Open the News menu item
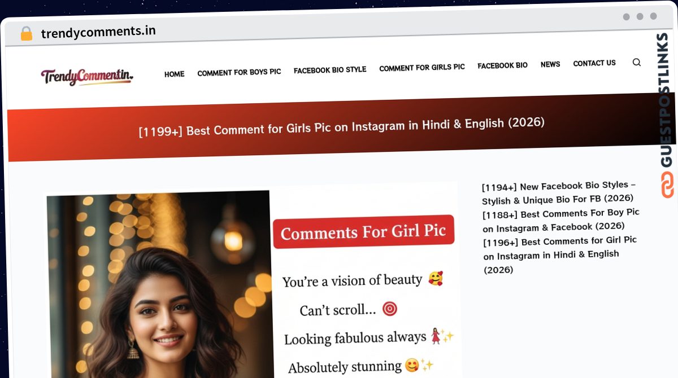This screenshot has height=378, width=678. click(x=550, y=64)
